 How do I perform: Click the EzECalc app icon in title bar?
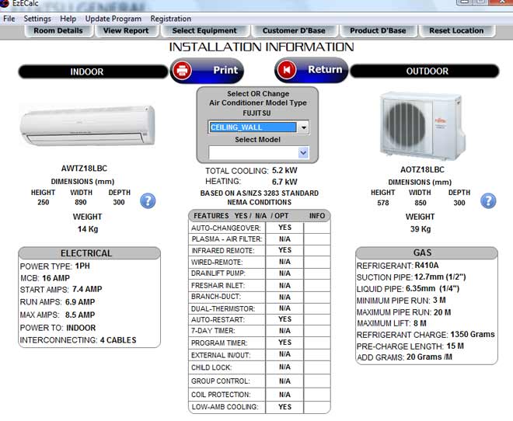5,5
